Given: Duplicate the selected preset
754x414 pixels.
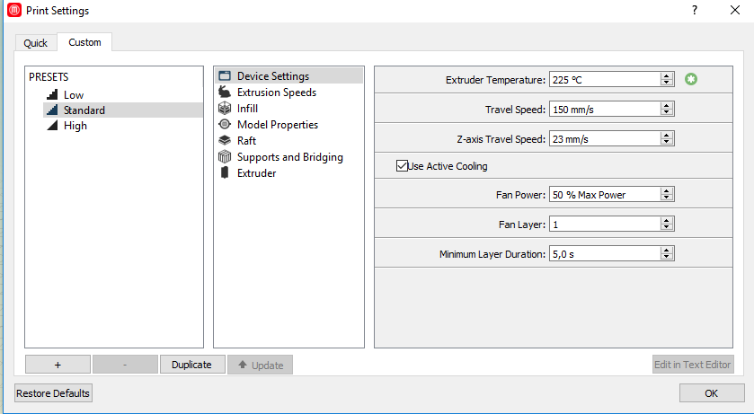Looking at the screenshot, I should (191, 365).
